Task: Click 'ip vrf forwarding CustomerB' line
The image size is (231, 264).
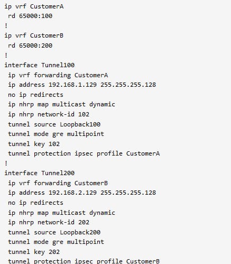Action: pos(58,183)
